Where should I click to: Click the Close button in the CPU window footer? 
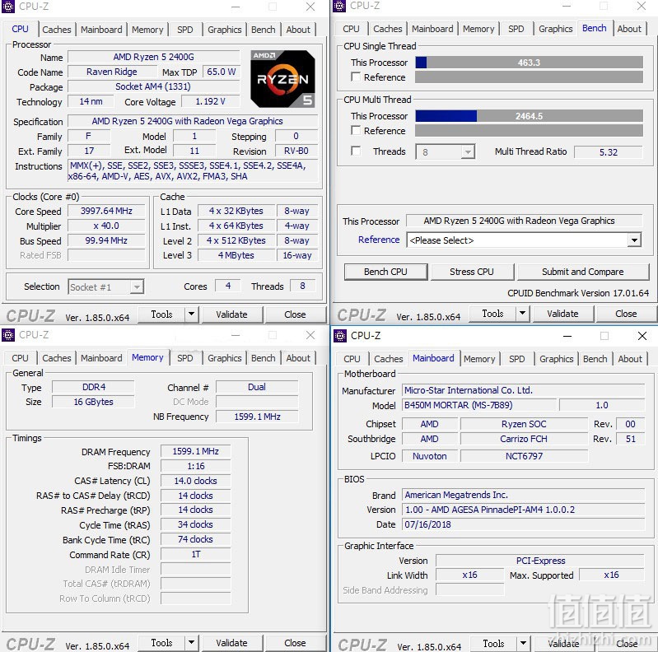pos(295,314)
